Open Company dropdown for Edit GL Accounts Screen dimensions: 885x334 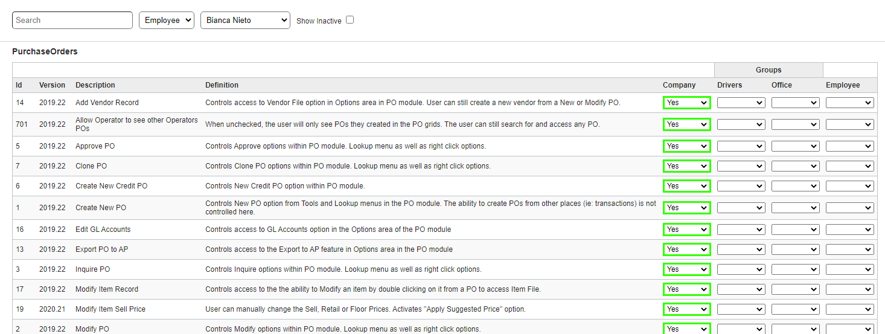tap(686, 230)
